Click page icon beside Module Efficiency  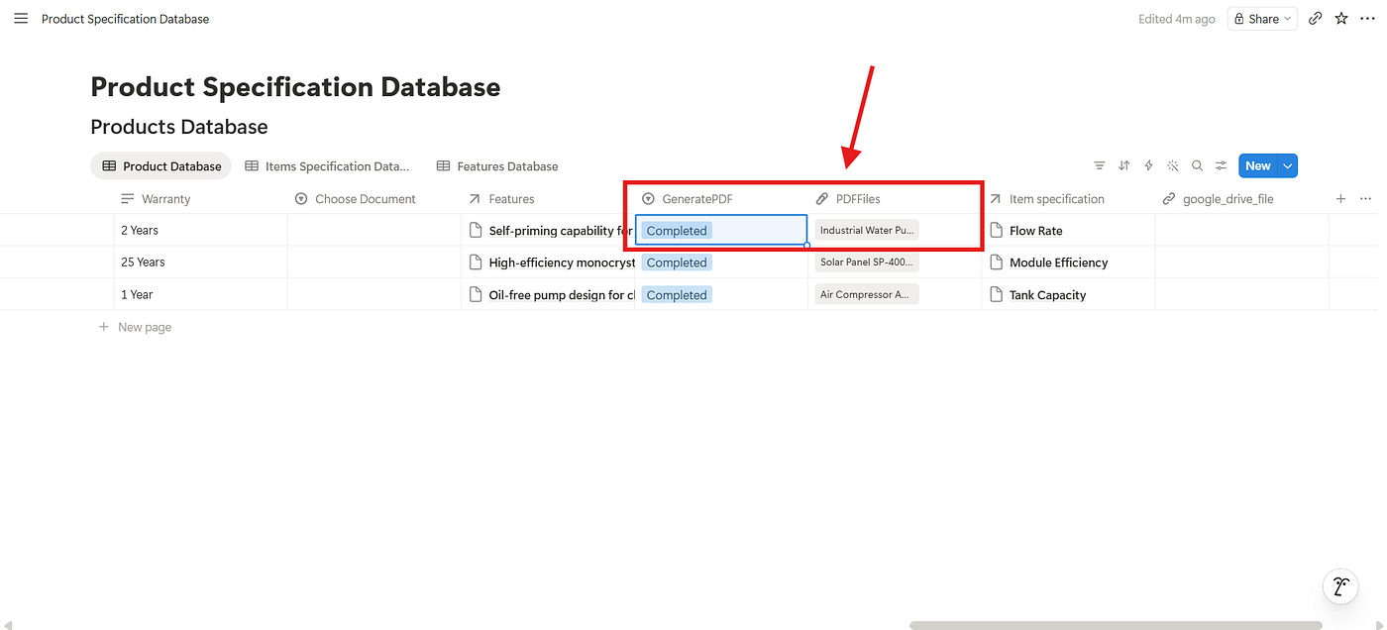coord(996,262)
